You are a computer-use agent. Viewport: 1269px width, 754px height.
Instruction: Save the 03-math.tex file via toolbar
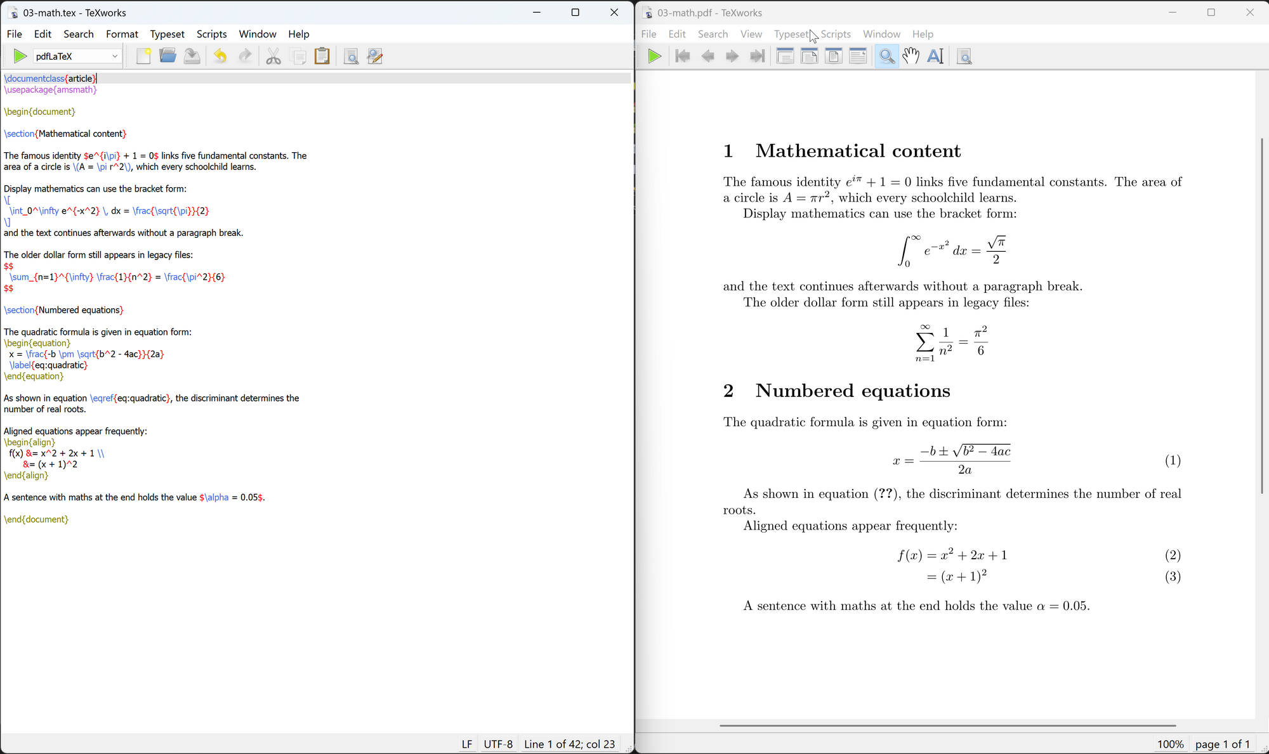tap(192, 56)
